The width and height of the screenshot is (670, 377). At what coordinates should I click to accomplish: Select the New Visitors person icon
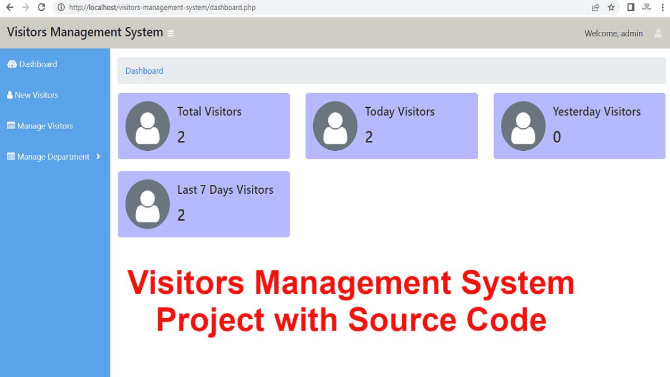[9, 95]
